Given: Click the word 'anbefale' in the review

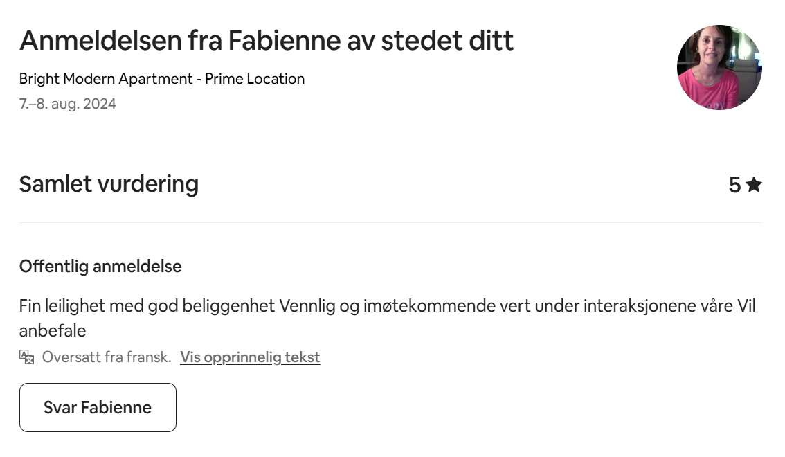Looking at the screenshot, I should pos(53,331).
